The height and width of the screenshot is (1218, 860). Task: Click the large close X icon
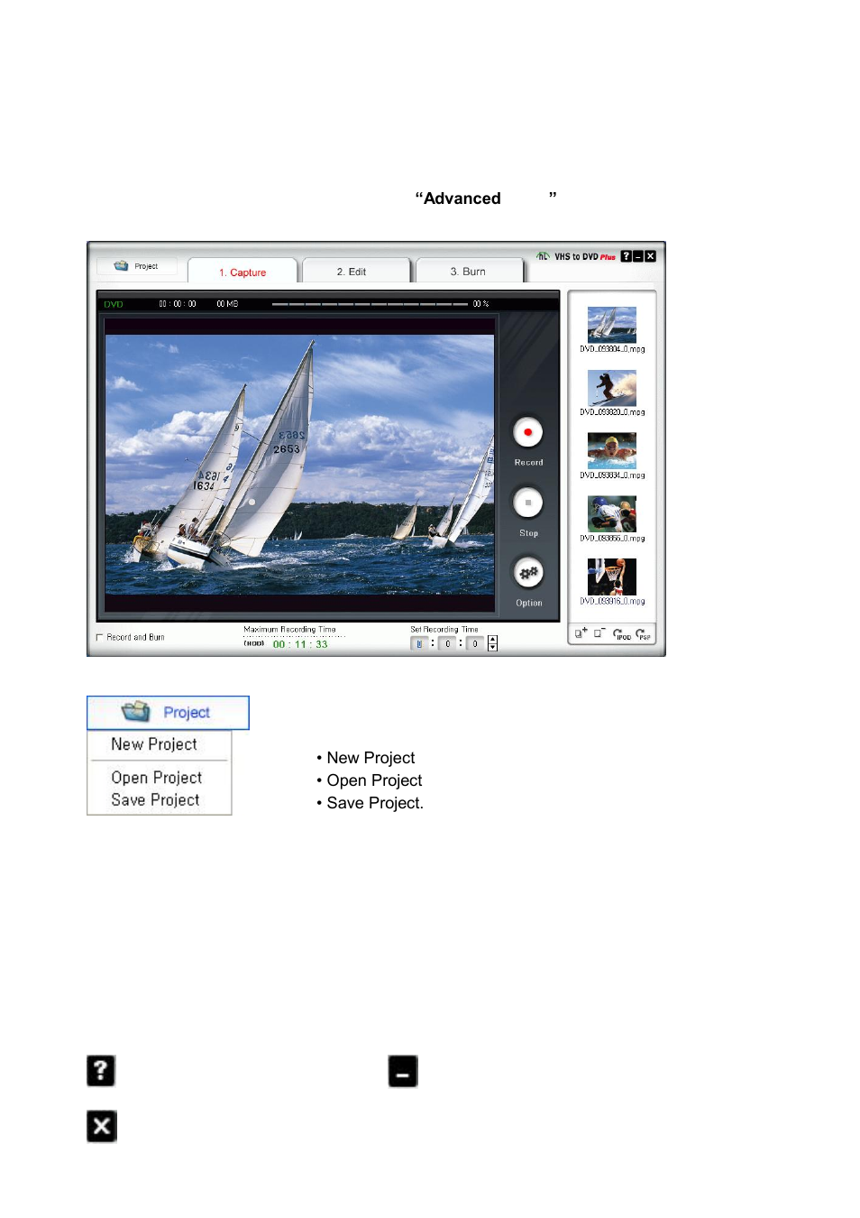[x=102, y=1126]
